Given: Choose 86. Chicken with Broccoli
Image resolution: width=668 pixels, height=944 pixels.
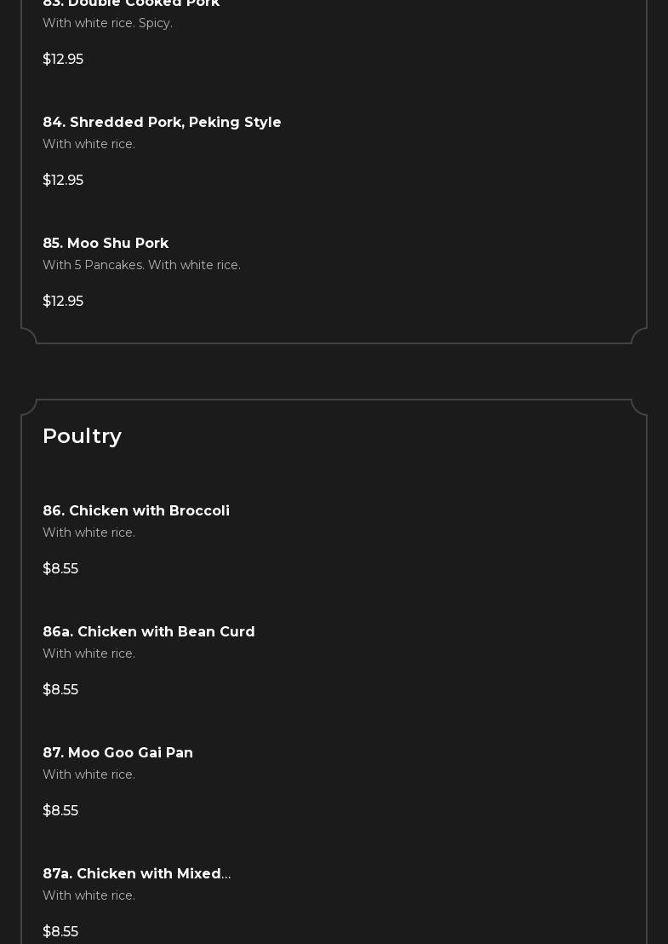Looking at the screenshot, I should click(136, 510).
